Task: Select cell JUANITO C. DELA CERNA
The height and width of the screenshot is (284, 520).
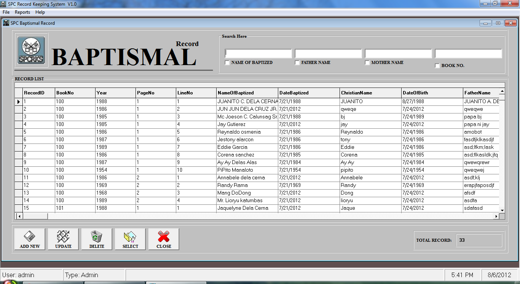Action: [x=247, y=102]
